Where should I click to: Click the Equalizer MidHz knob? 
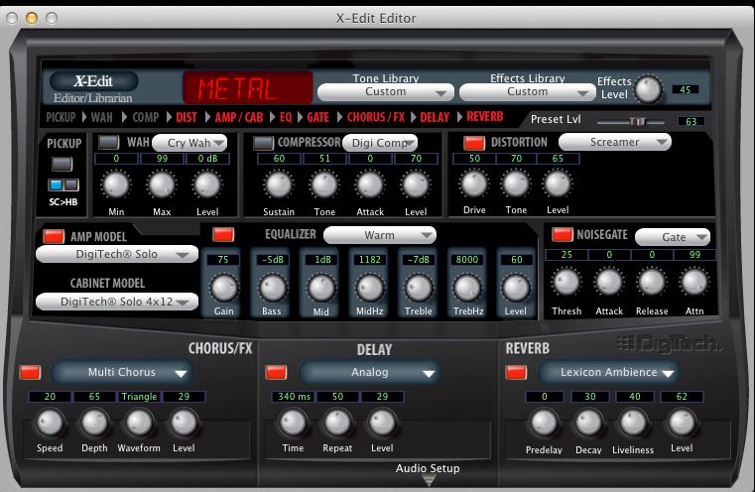pos(370,288)
